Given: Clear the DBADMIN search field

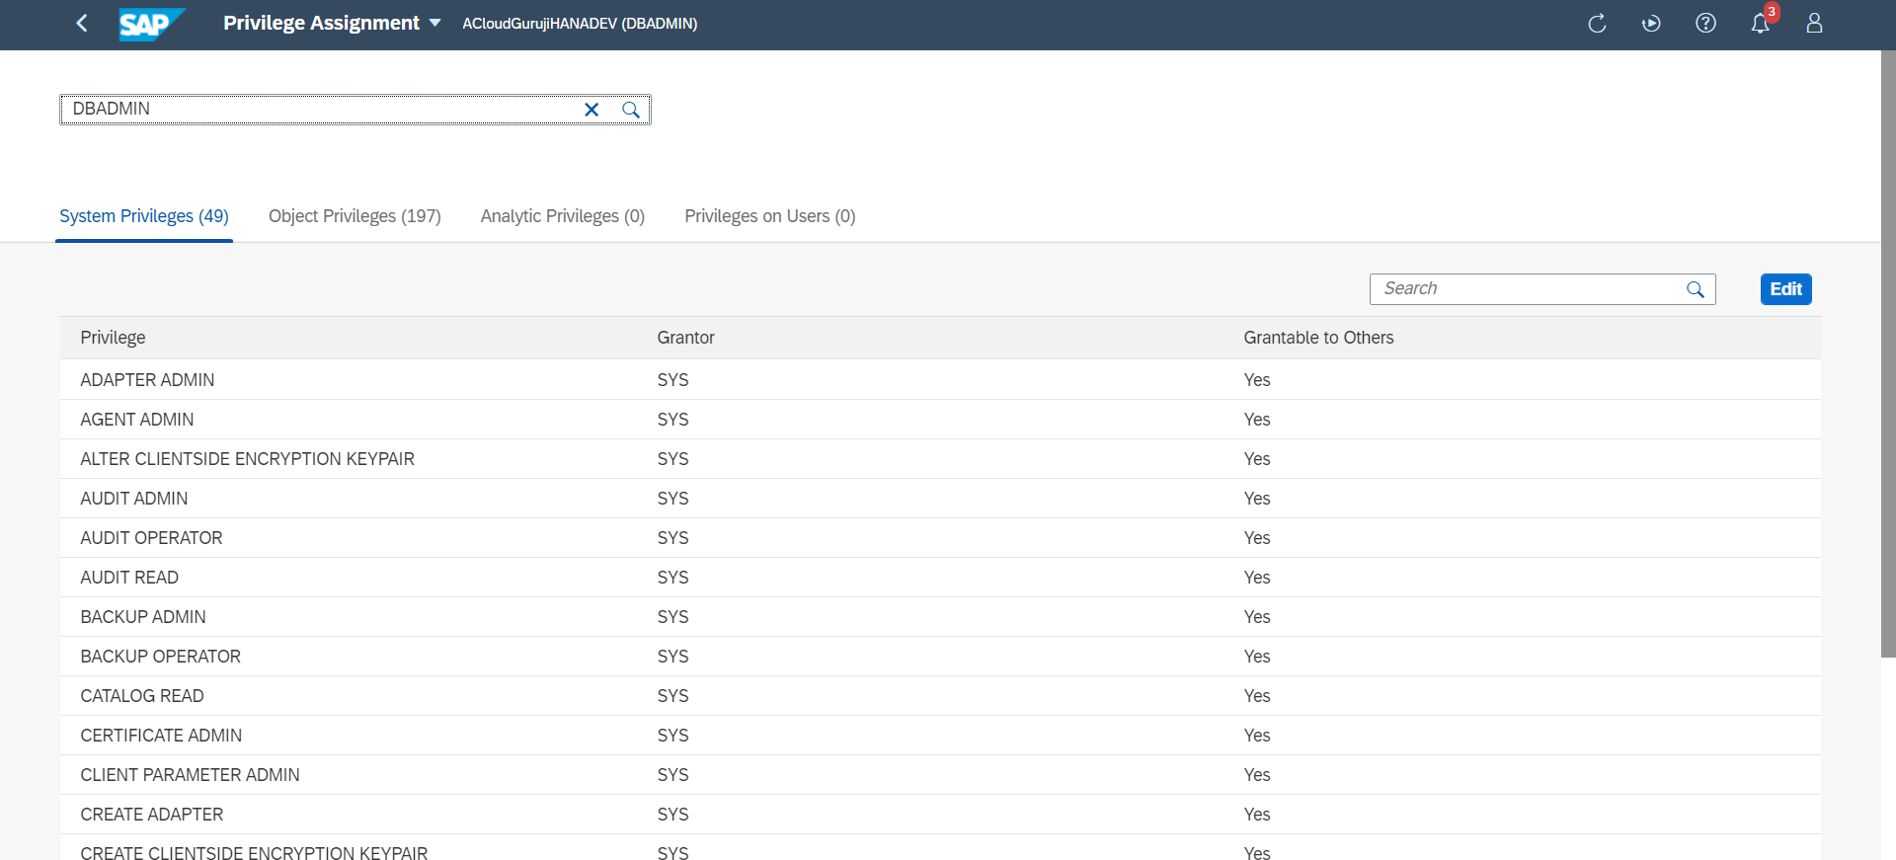Looking at the screenshot, I should pyautogui.click(x=592, y=110).
